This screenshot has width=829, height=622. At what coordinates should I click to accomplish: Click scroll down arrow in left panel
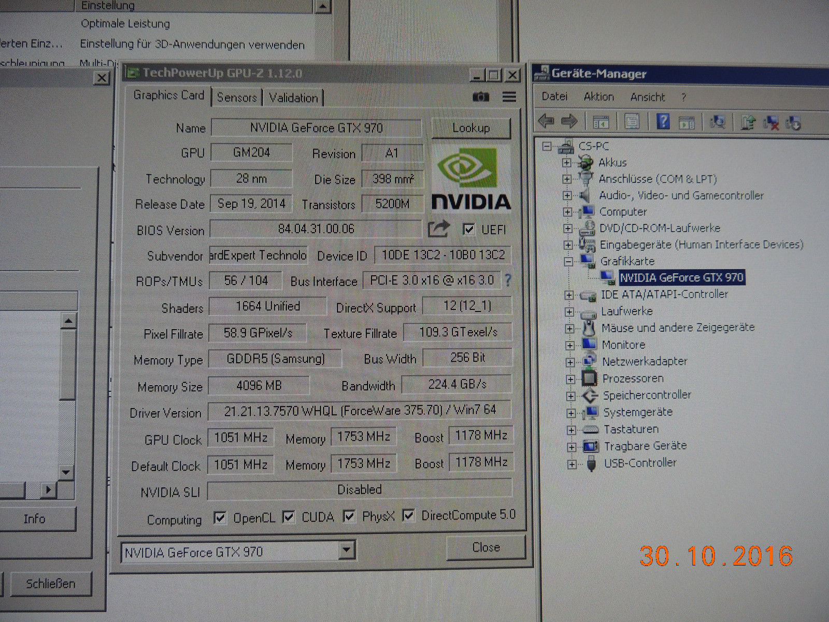click(x=66, y=472)
